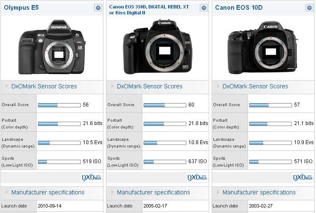
Task: Select the 10.8 Evs dynamic range value
Action: [198, 142]
